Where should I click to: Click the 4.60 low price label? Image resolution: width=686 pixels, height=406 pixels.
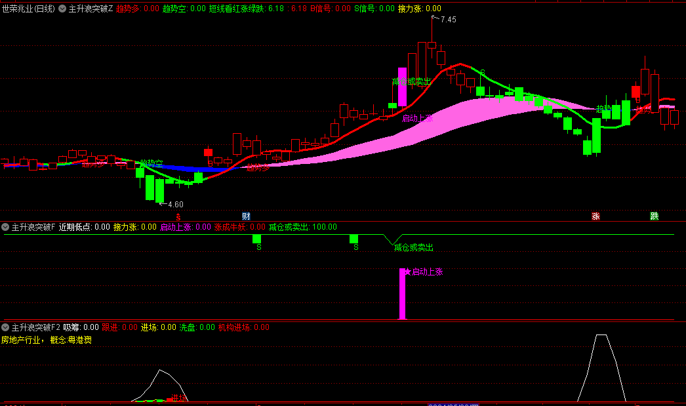pyautogui.click(x=176, y=205)
